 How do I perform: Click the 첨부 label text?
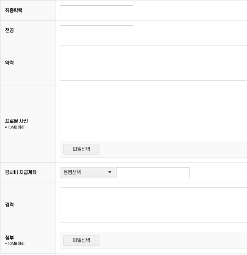(9, 238)
